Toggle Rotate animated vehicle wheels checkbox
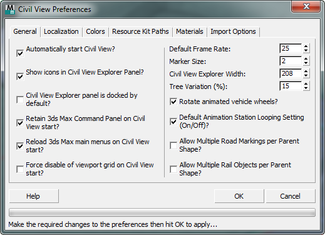 pyautogui.click(x=173, y=102)
